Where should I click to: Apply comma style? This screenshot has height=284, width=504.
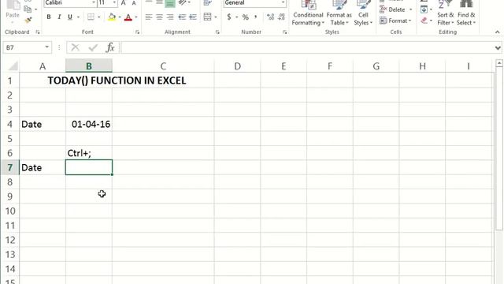256,17
